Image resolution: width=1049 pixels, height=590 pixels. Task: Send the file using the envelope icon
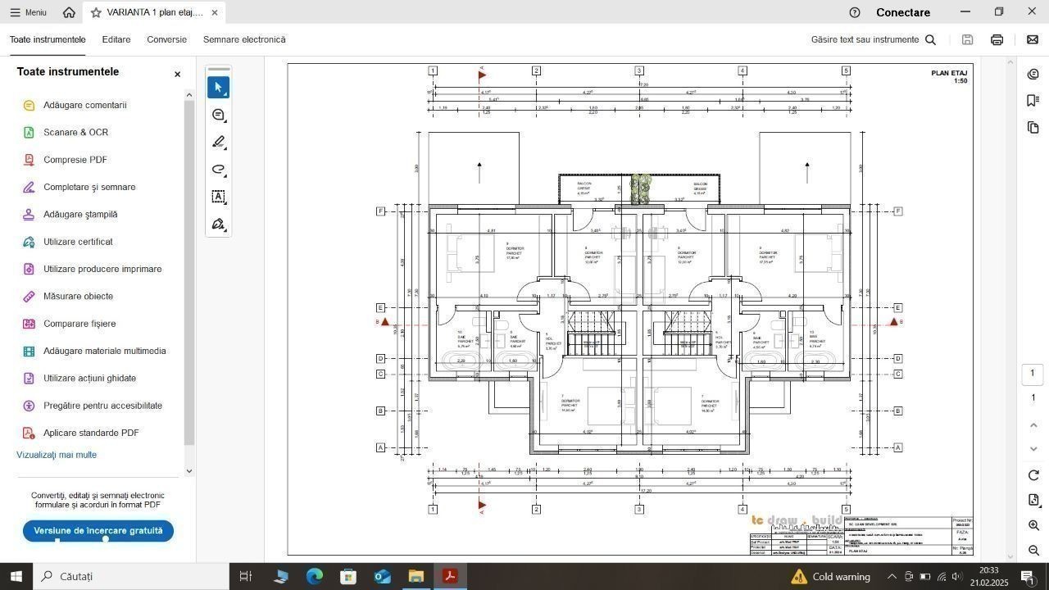[1032, 39]
